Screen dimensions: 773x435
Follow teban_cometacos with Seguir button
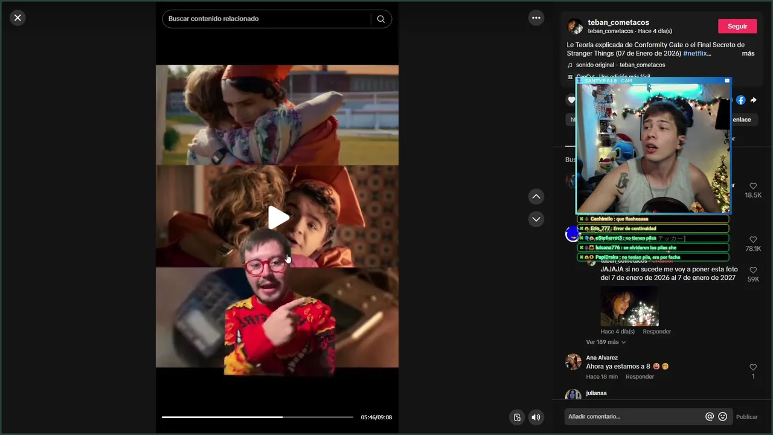pyautogui.click(x=737, y=26)
